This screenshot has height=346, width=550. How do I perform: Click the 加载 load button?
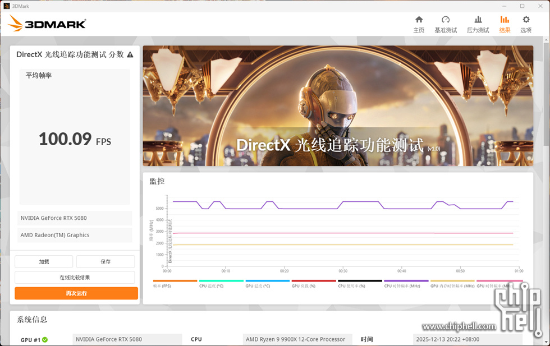click(44, 261)
